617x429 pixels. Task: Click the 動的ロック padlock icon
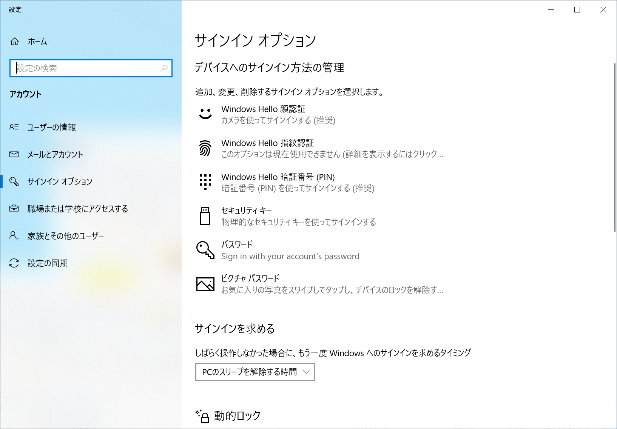click(202, 416)
